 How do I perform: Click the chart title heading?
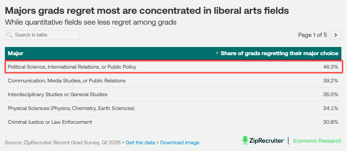tap(147, 10)
